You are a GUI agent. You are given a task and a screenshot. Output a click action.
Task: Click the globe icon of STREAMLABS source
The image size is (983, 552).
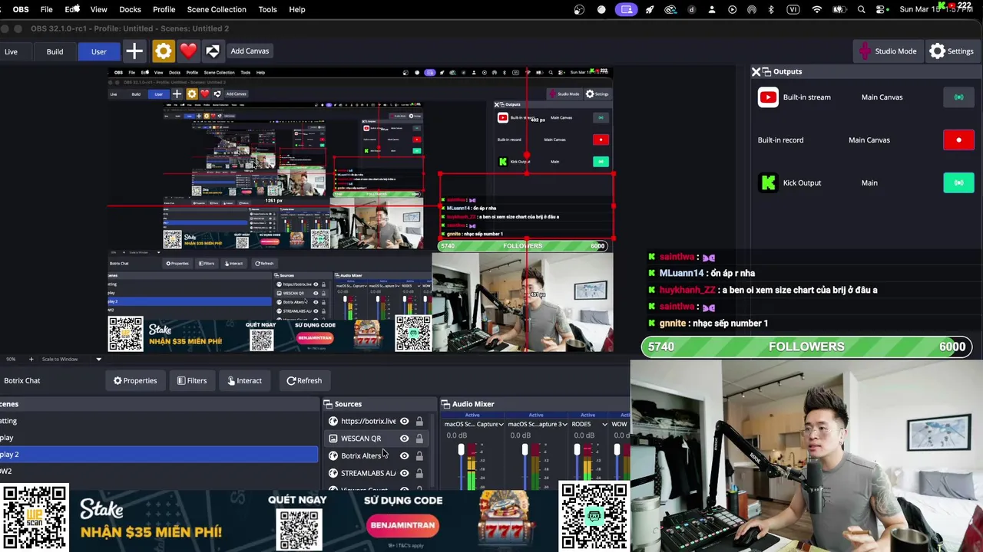333,473
